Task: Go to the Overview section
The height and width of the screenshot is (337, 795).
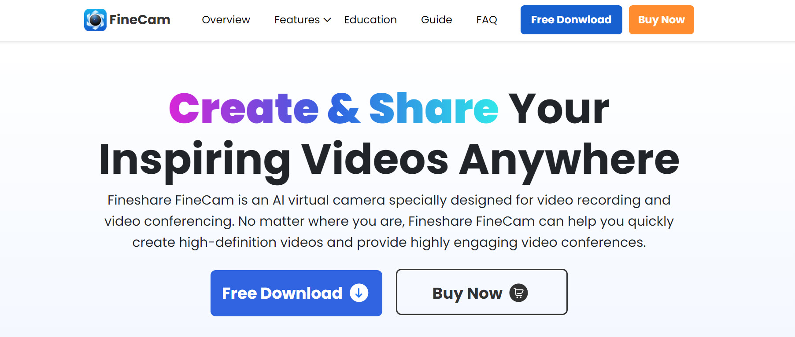Action: click(x=226, y=20)
